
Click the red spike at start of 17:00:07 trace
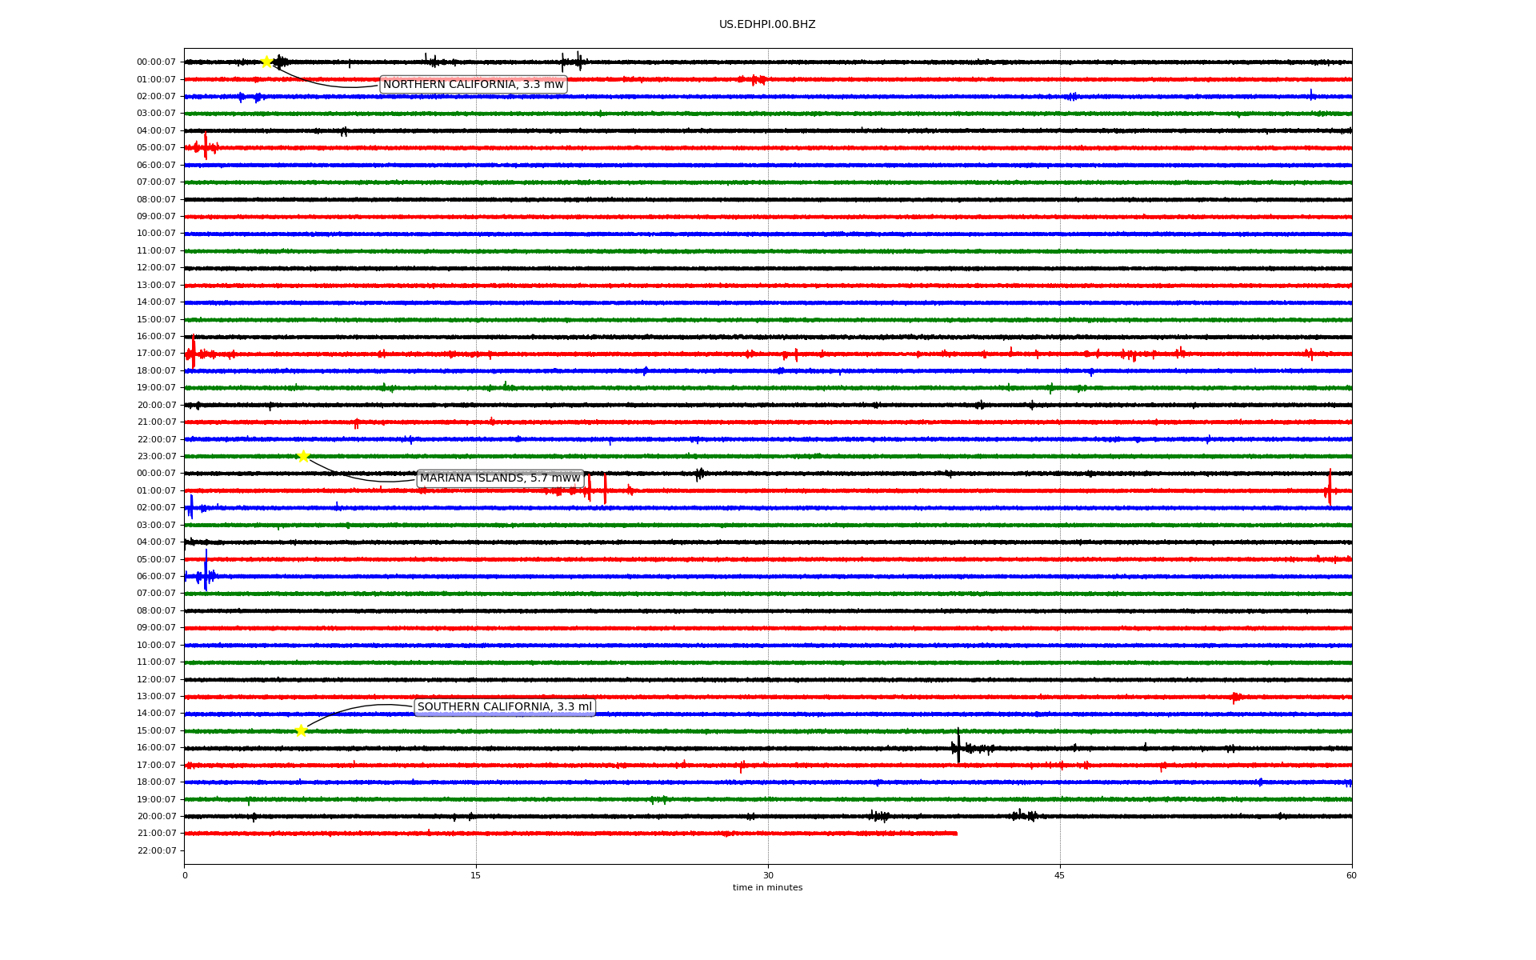coord(193,352)
